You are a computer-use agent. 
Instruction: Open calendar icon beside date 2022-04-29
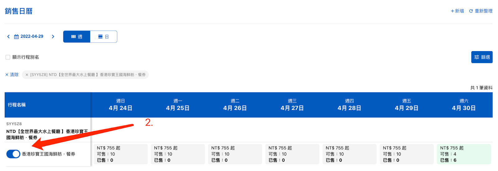coord(16,37)
